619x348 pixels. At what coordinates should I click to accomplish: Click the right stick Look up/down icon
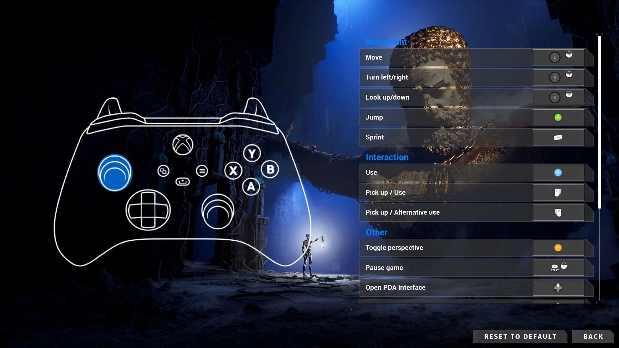(555, 97)
